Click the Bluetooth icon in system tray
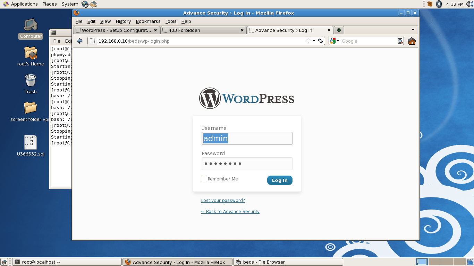Image resolution: width=474 pixels, height=266 pixels. [x=439, y=4]
